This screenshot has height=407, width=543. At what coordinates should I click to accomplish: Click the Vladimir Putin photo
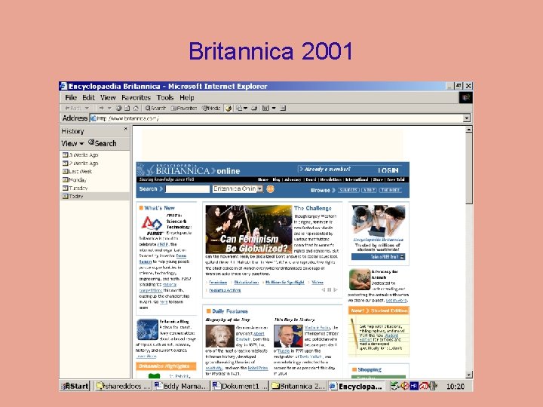click(x=288, y=335)
